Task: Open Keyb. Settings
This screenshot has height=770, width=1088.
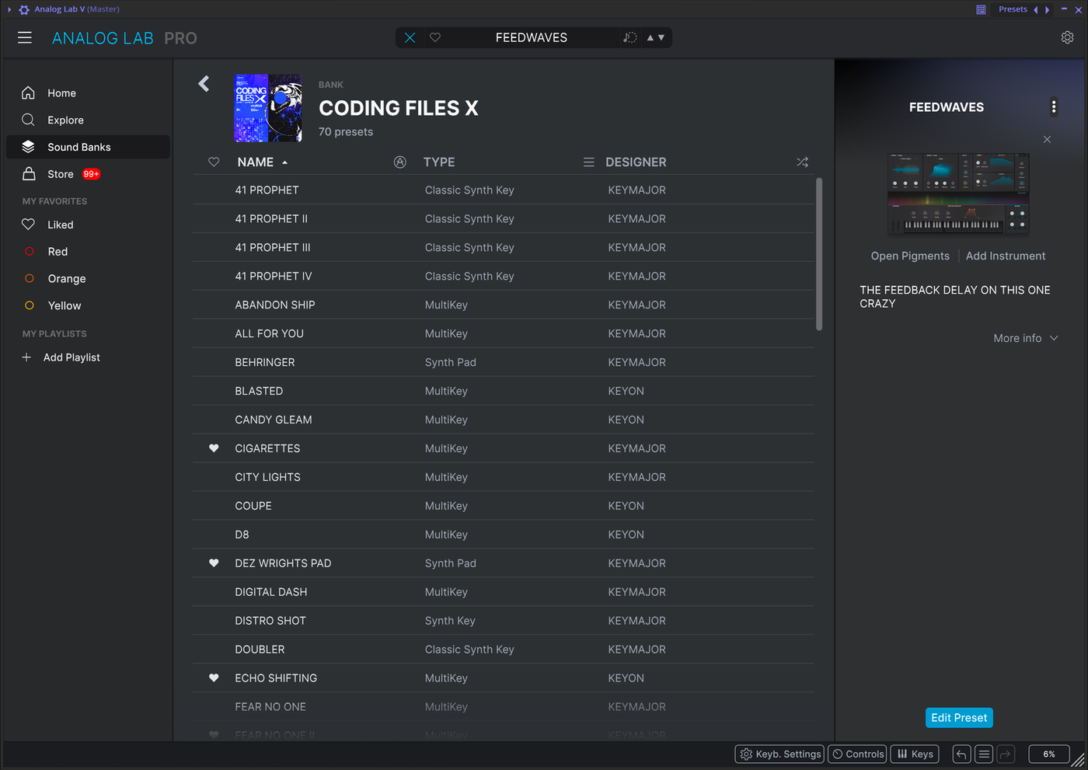Action: pyautogui.click(x=779, y=754)
